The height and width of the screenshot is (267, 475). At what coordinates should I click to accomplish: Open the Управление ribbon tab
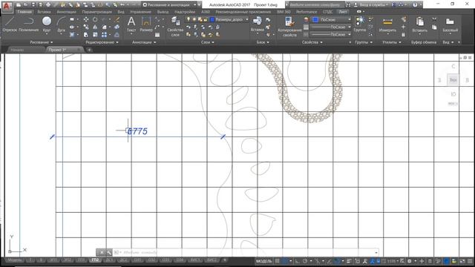(x=140, y=12)
